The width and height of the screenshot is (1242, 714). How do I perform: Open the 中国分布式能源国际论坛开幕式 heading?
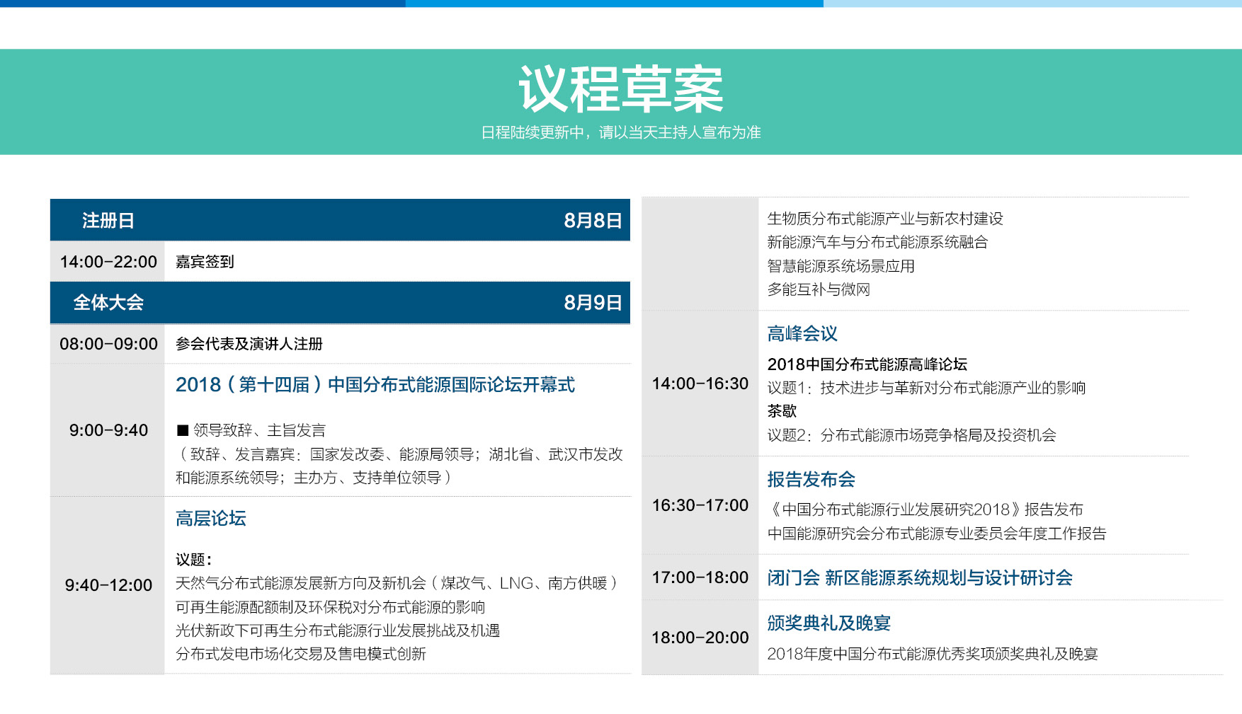tap(375, 385)
